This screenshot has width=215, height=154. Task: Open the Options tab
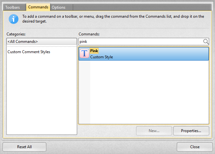click(59, 7)
